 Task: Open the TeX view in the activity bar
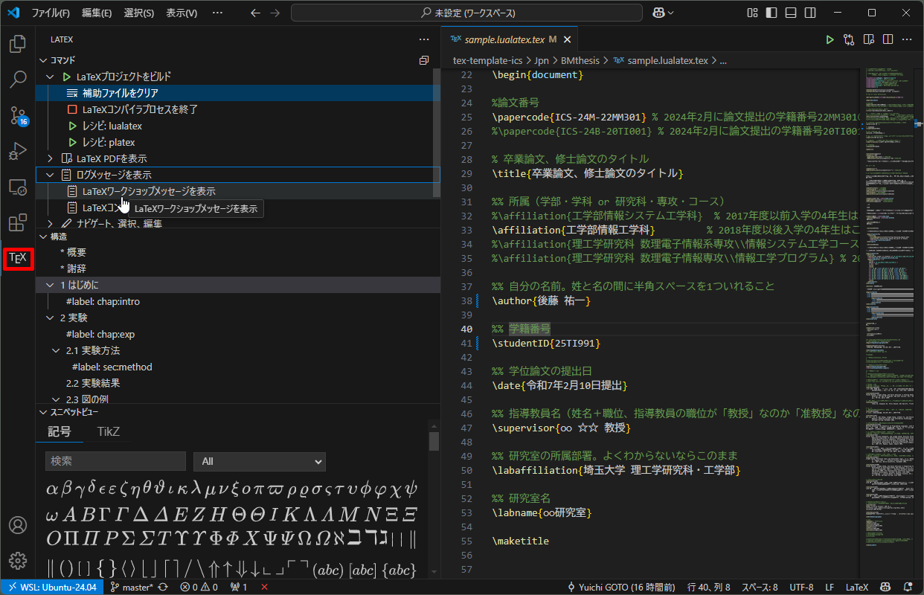[18, 258]
